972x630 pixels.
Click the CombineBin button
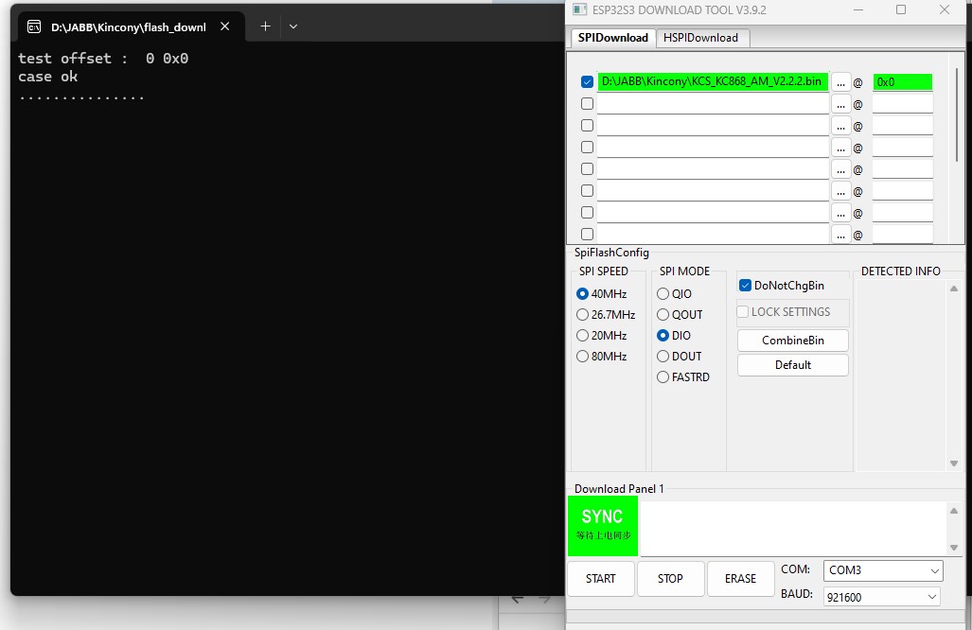coord(793,341)
